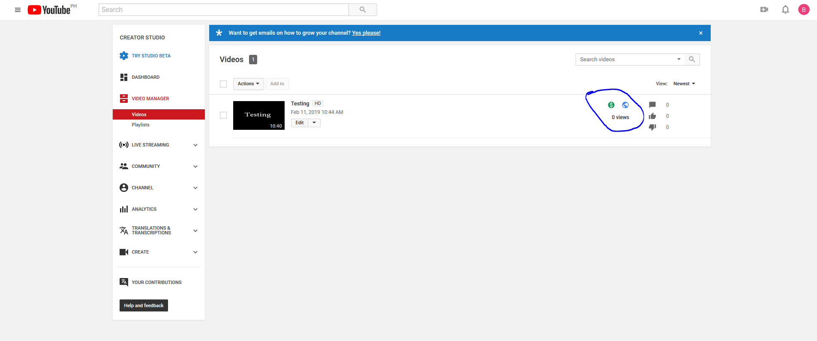Tick the select all videos checkbox
The width and height of the screenshot is (817, 341).
pyautogui.click(x=223, y=84)
